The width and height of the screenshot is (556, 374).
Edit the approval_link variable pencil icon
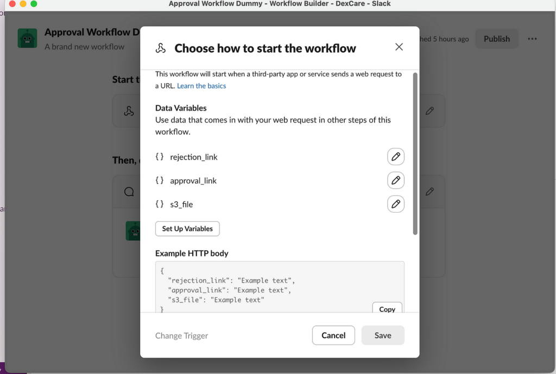pos(396,180)
